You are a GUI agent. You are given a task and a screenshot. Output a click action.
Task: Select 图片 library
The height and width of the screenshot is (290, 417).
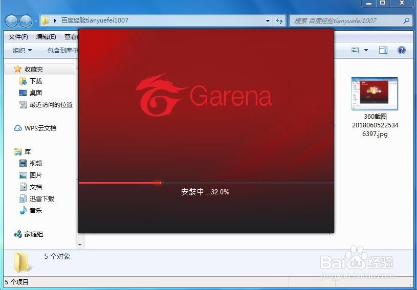tap(36, 175)
